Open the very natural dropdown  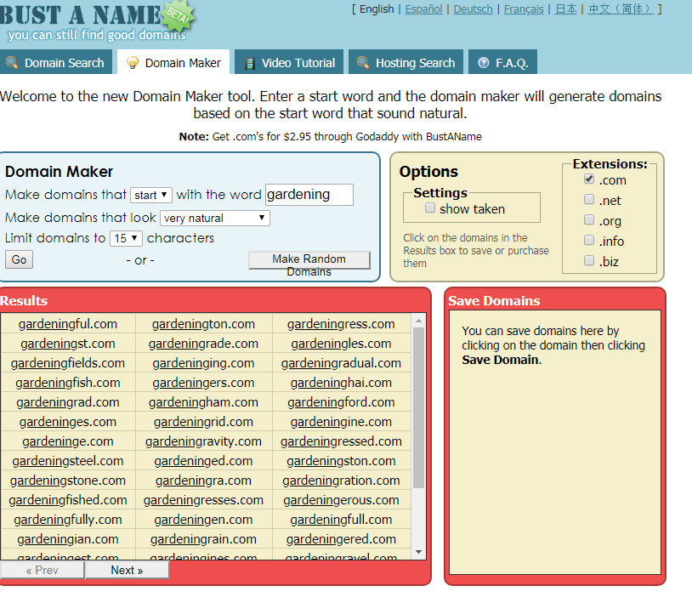214,218
